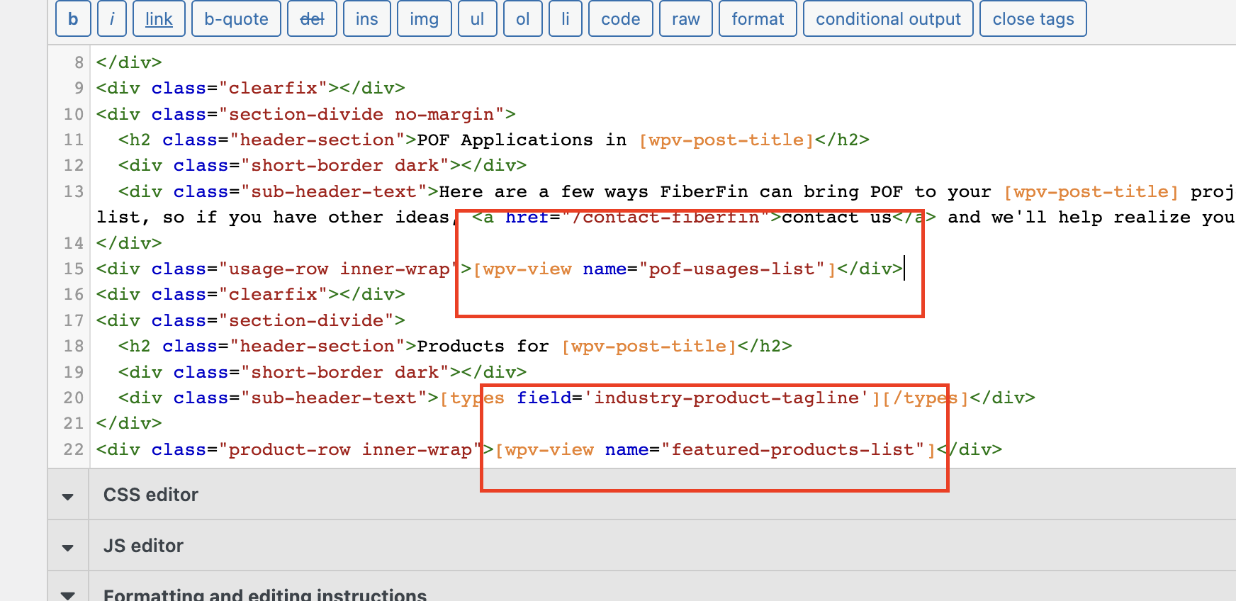Click the 'short-border dark' value on line 19

click(x=345, y=373)
